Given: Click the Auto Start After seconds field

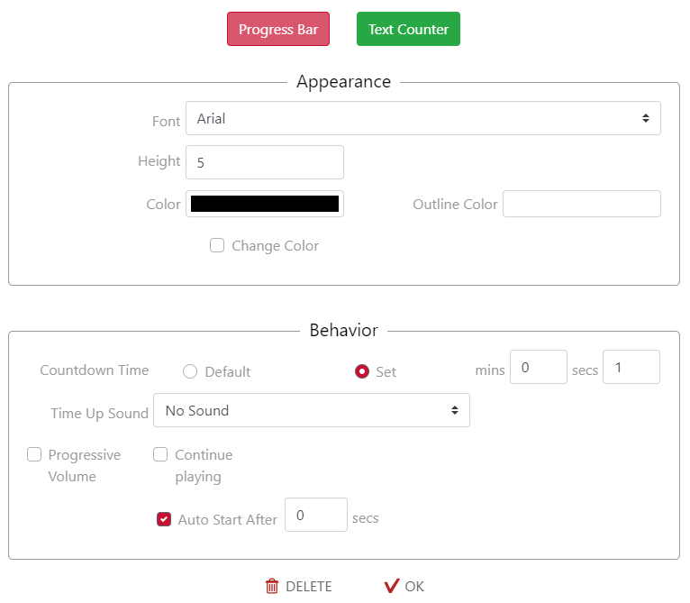Looking at the screenshot, I should pyautogui.click(x=315, y=516).
